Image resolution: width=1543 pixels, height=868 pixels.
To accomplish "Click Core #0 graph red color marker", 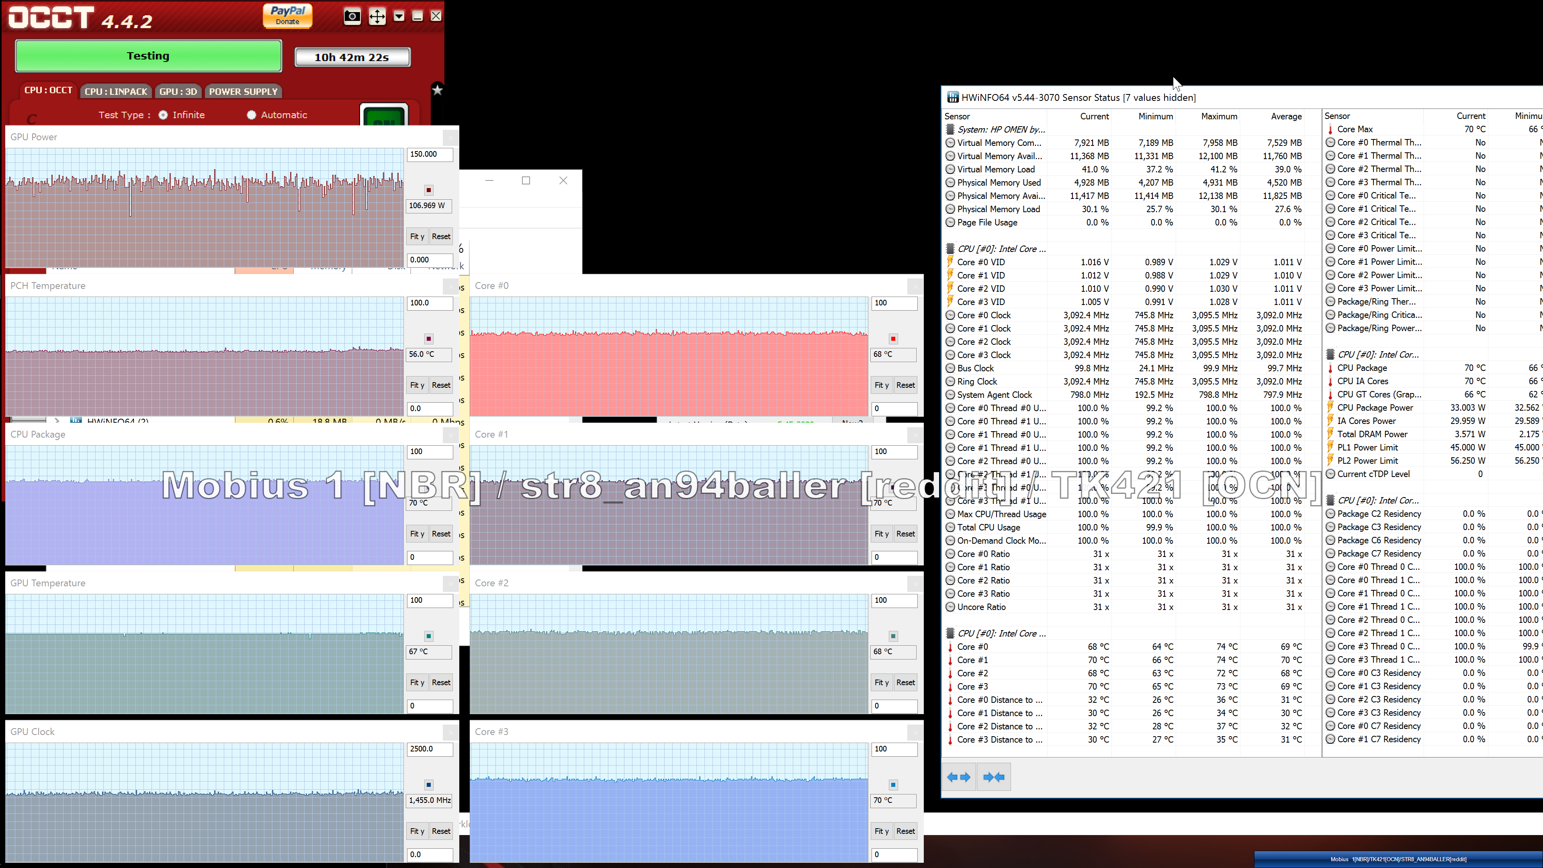I will coord(893,339).
